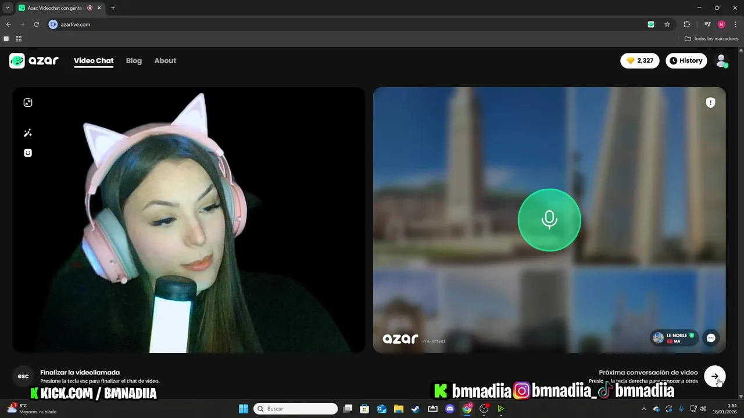Screen dimensions: 744x418
Task: Open Discord from the taskbar
Action: [450, 409]
